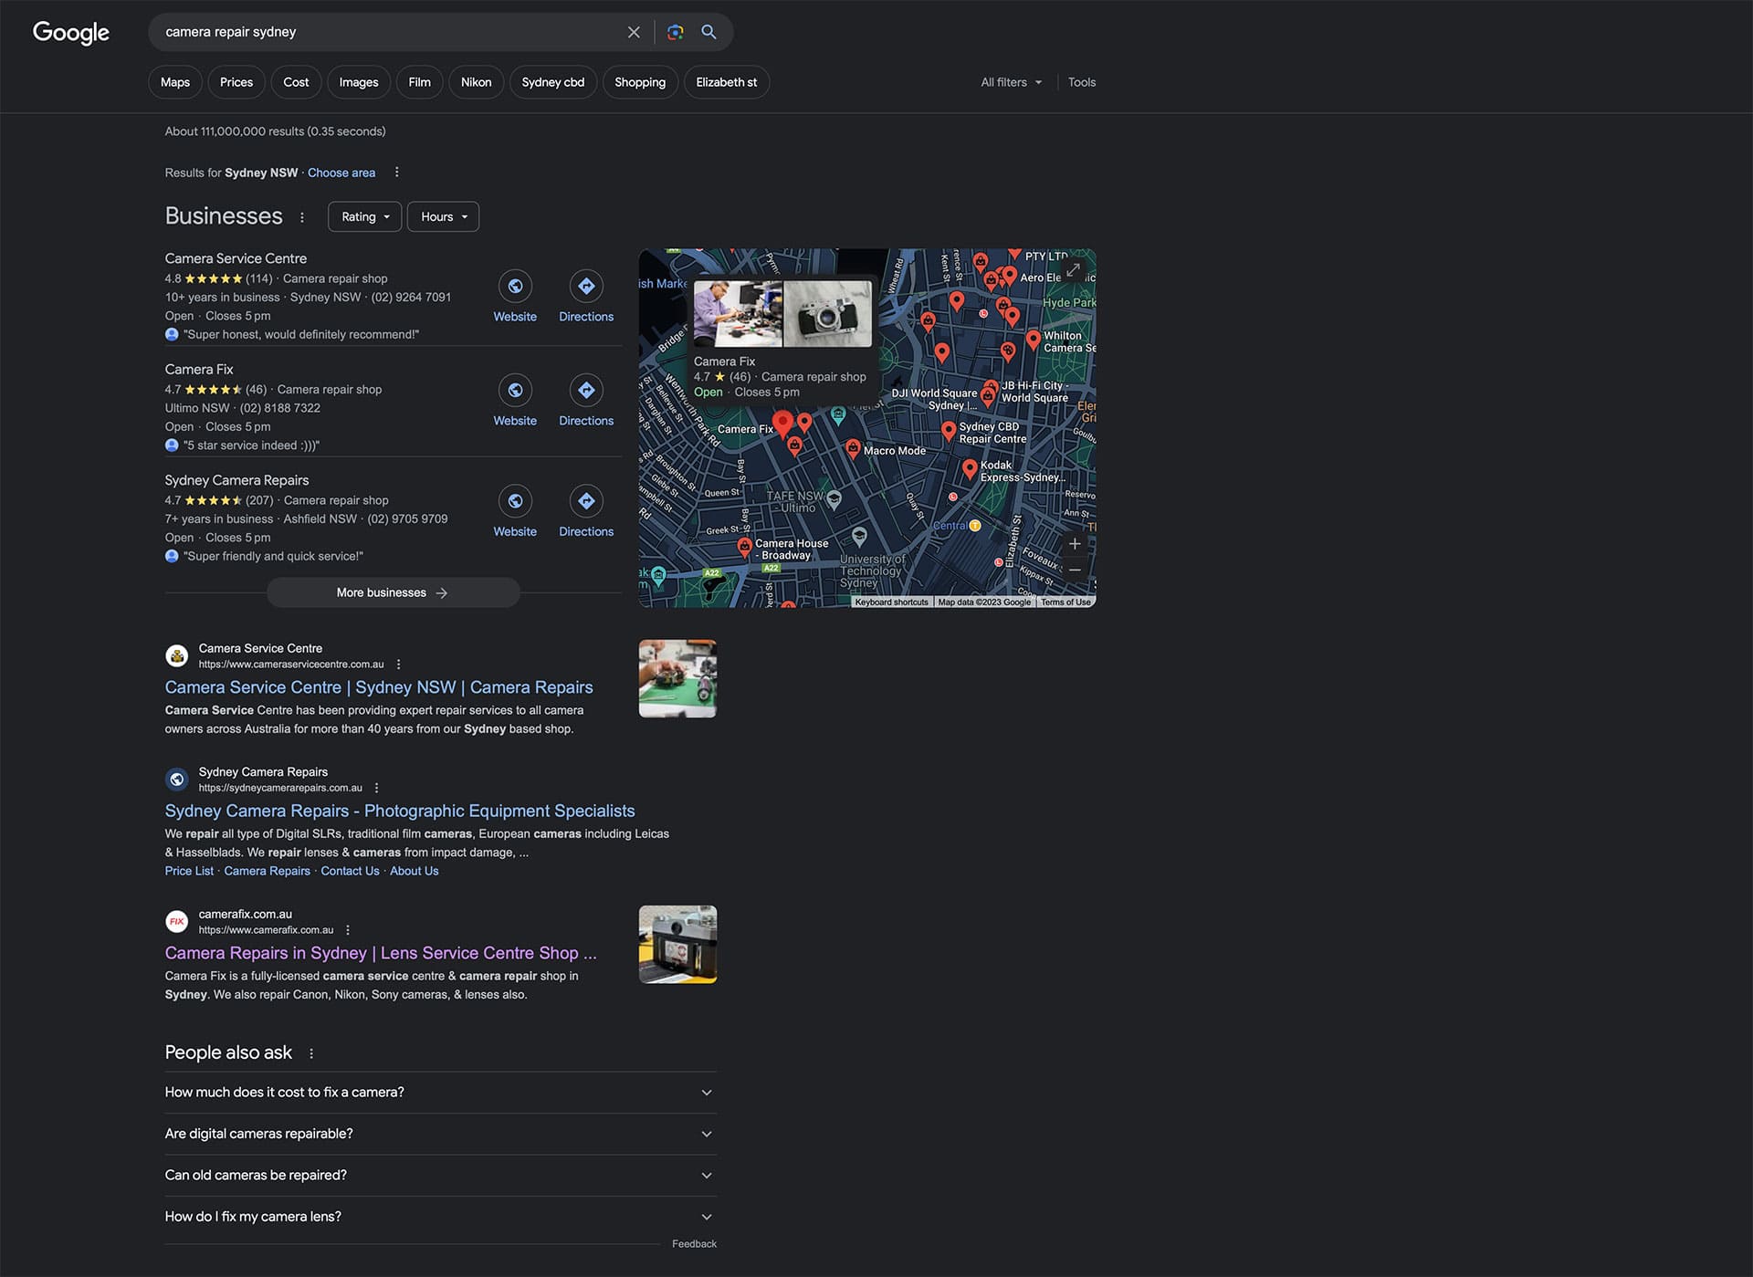Open the Price List sitelink

pos(189,871)
